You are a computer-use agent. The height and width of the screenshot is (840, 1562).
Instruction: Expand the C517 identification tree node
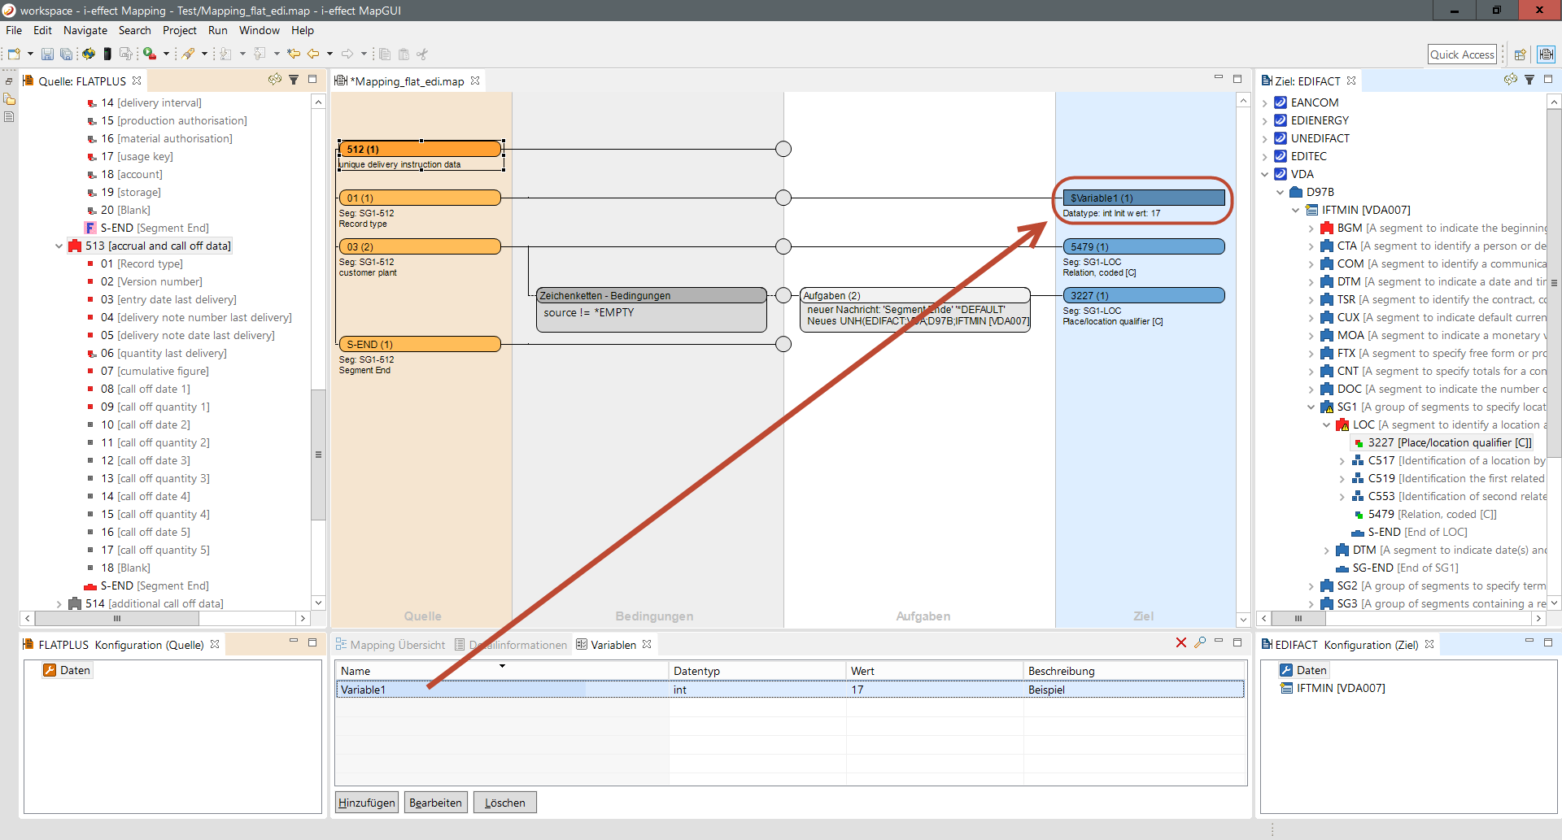(1342, 461)
